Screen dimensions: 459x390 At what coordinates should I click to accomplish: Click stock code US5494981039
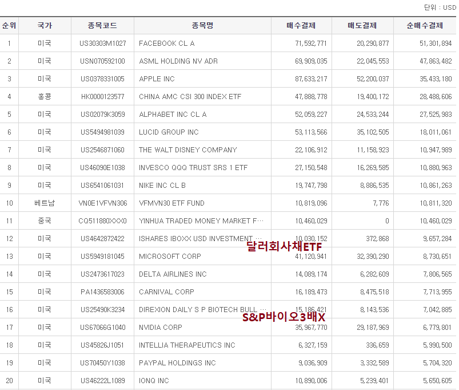click(x=102, y=132)
